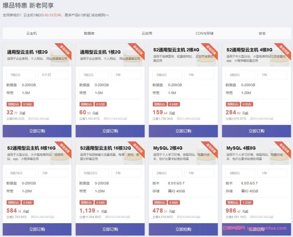Click 立即抢购 for MySQL 2核4G
This screenshot has height=237, width=293.
pos(183,229)
